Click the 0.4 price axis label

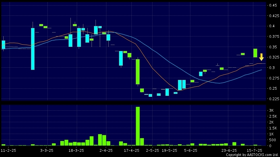click(272, 26)
